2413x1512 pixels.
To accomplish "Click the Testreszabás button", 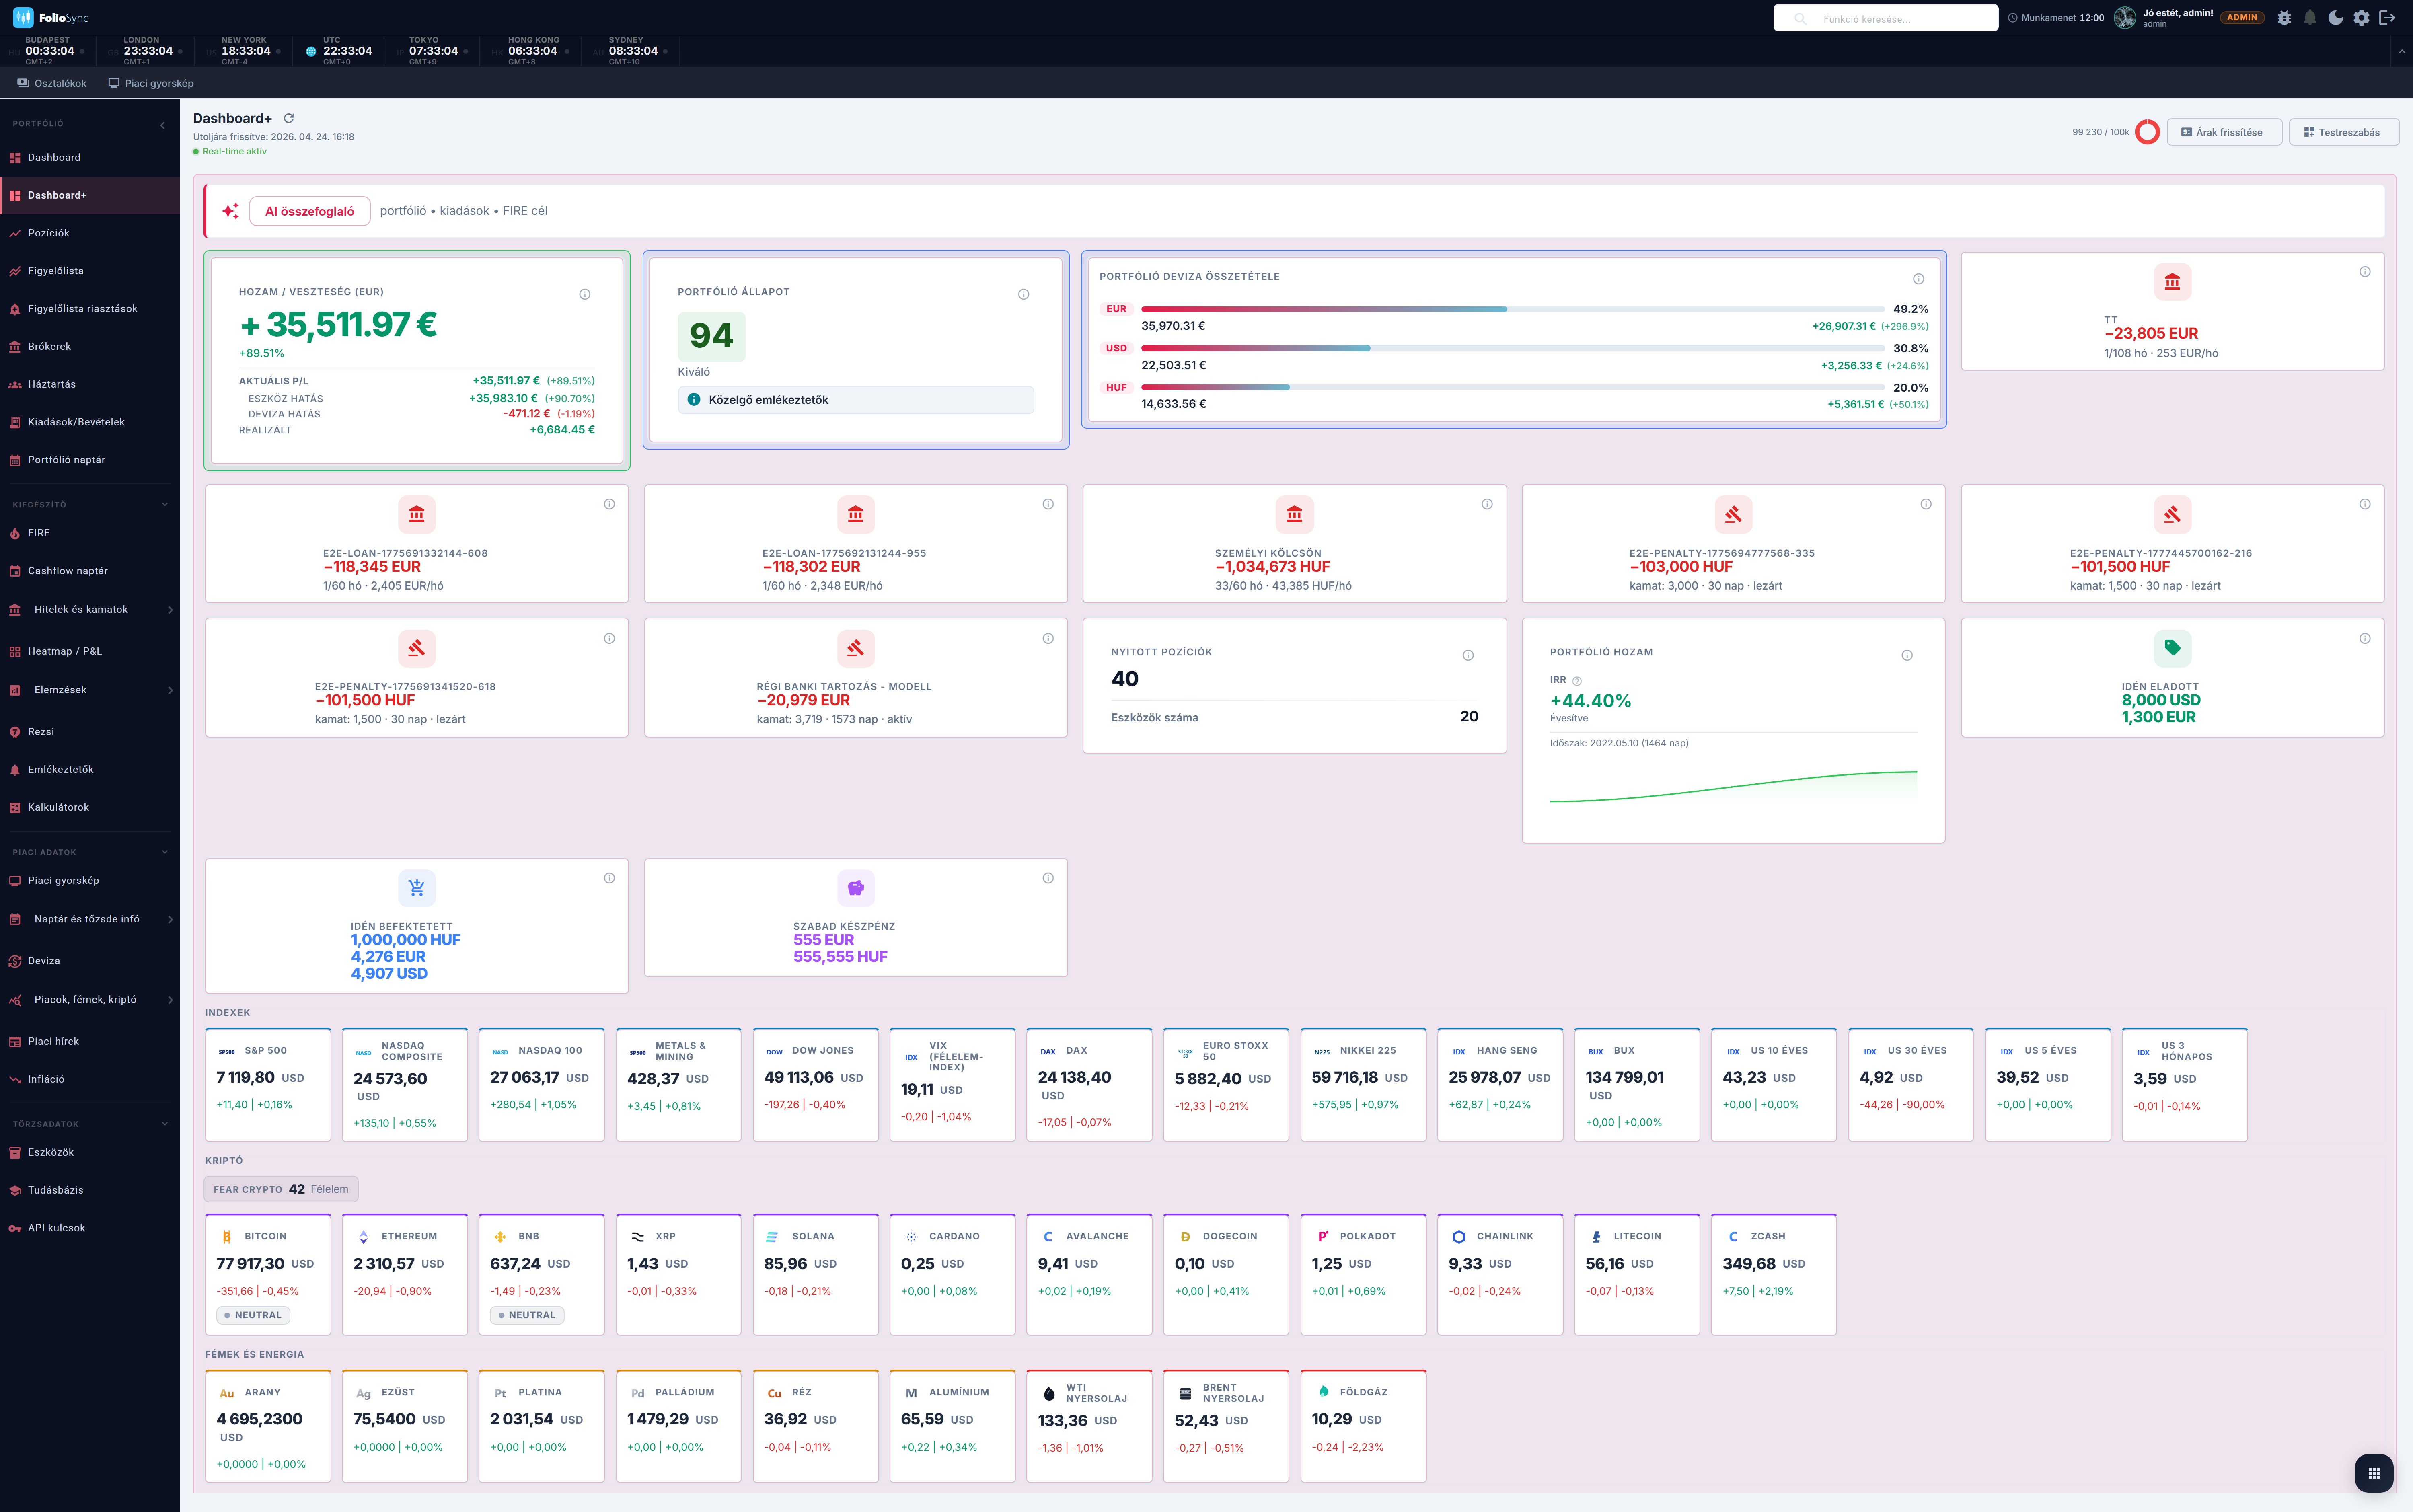I will [2343, 132].
